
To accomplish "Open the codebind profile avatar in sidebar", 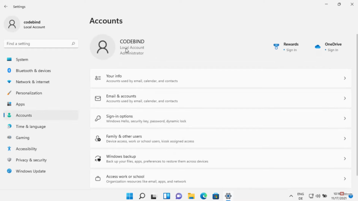I will coord(12,24).
